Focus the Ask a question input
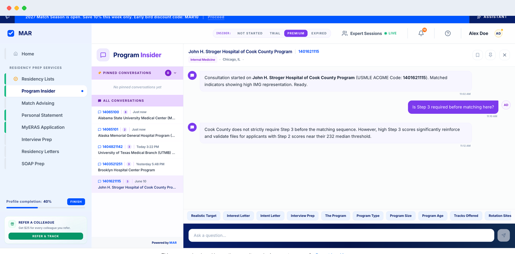This screenshot has width=515, height=254. point(341,235)
